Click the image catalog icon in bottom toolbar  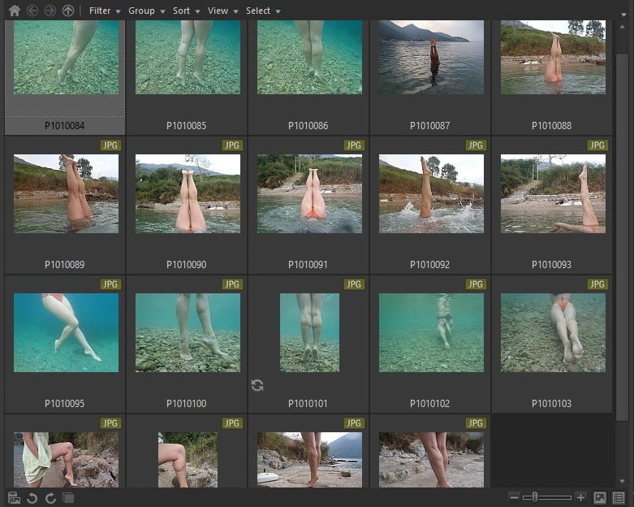coord(14,498)
